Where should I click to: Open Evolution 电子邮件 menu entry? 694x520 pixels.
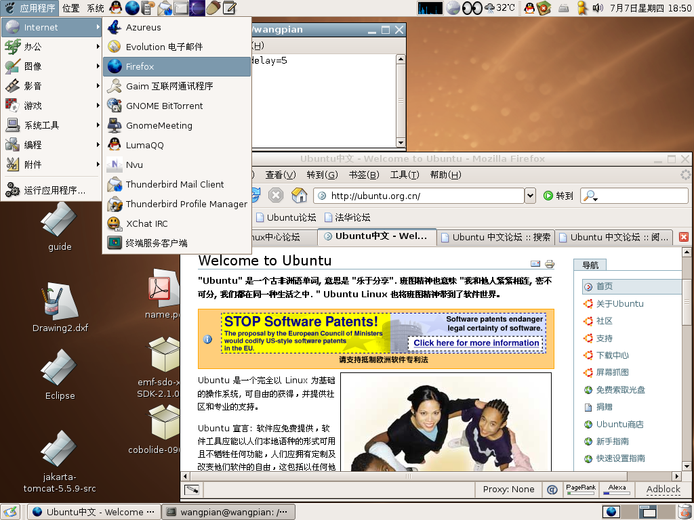click(177, 47)
